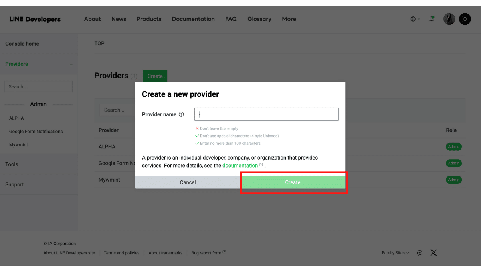This screenshot has width=481, height=270.
Task: Cancel the new provider dialog
Action: click(x=188, y=182)
